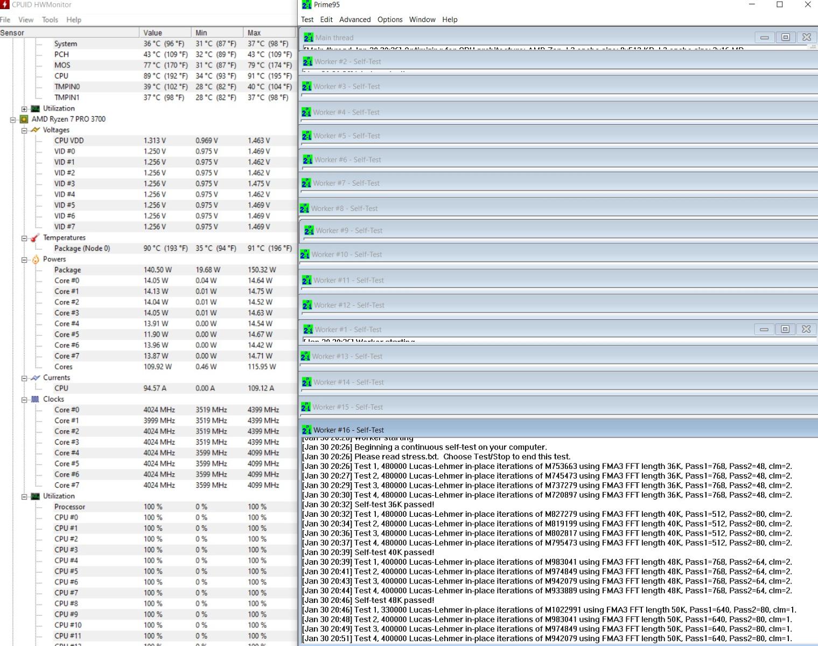Select the Worker #14 - Self-Test title bar
Screen dimensions: 818x646
pyautogui.click(x=558, y=382)
